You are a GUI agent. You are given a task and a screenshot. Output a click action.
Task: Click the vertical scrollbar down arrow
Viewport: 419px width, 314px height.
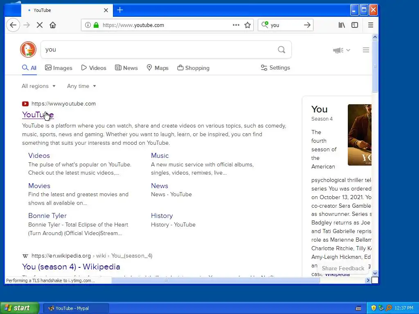pos(375,273)
